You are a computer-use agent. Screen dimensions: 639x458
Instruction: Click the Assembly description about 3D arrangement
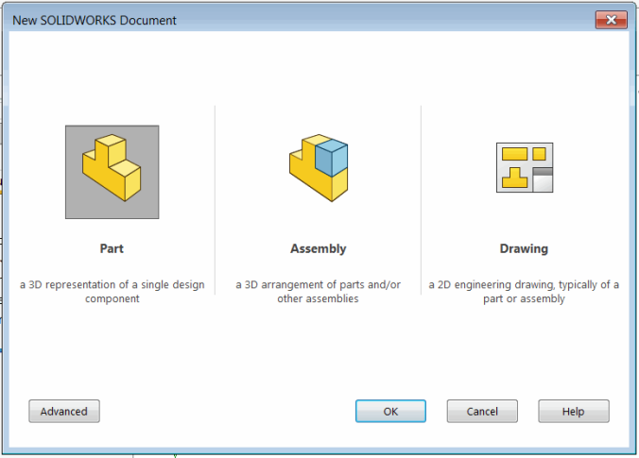(x=318, y=292)
